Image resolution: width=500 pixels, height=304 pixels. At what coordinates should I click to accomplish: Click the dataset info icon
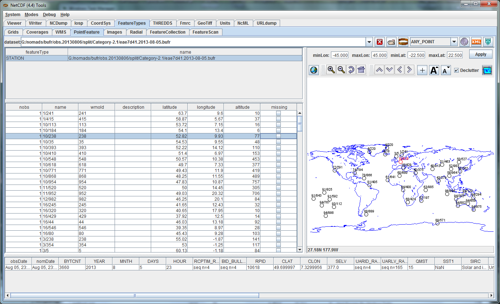click(x=464, y=42)
